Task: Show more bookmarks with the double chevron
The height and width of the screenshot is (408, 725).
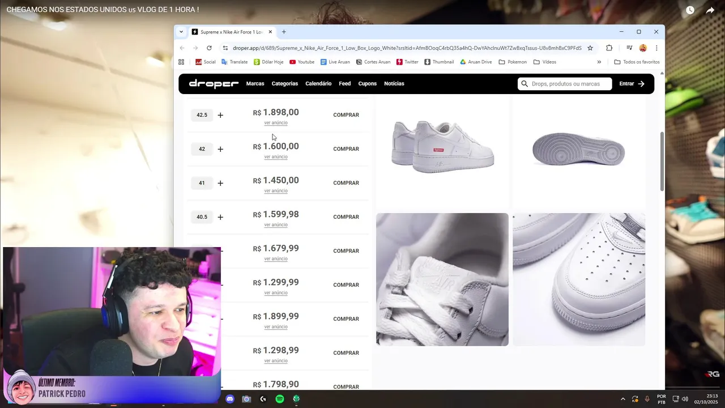Action: [599, 62]
